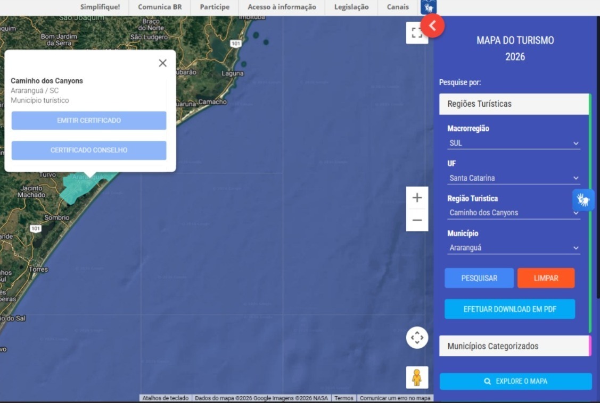Open map camera pan controls
Screen dimensions: 600x403
[417, 338]
